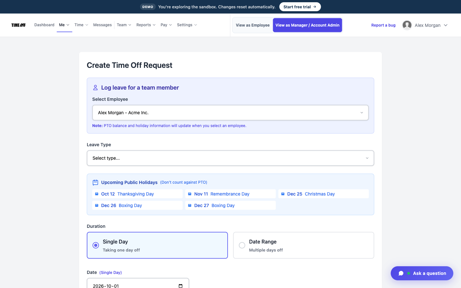Screen dimensions: 461x288
Task: Expand the Reports menu
Action: click(146, 25)
